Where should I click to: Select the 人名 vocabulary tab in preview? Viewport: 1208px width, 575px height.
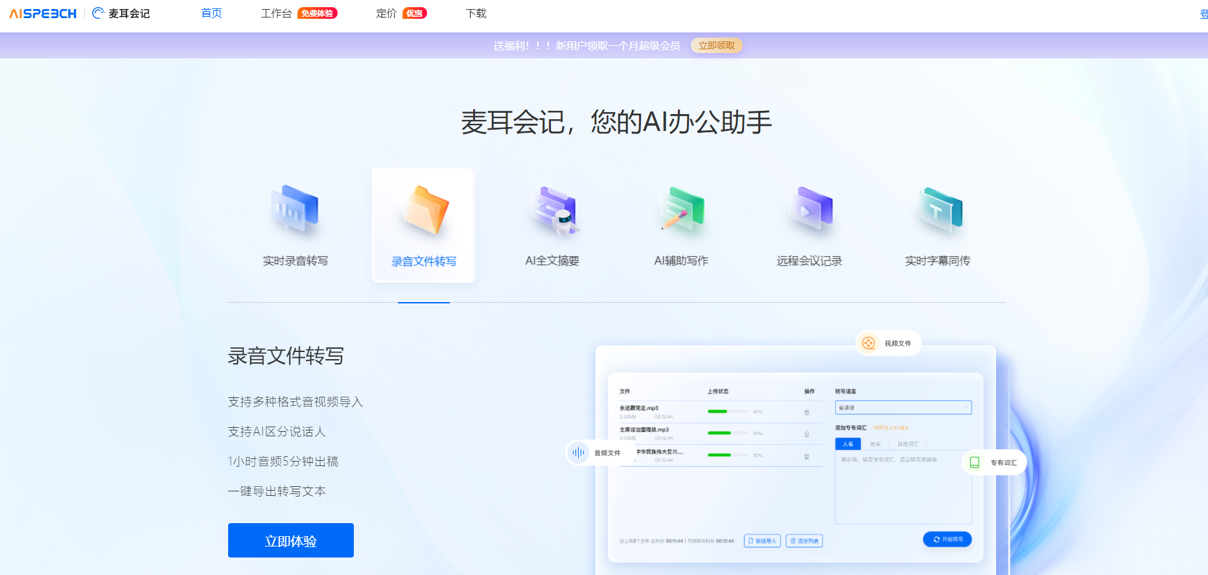click(x=848, y=444)
